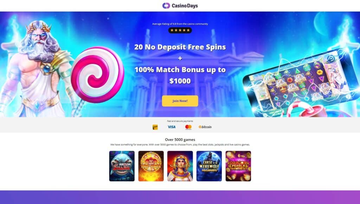Hit the yellow Join Now! button
360x204 pixels.
[180, 101]
